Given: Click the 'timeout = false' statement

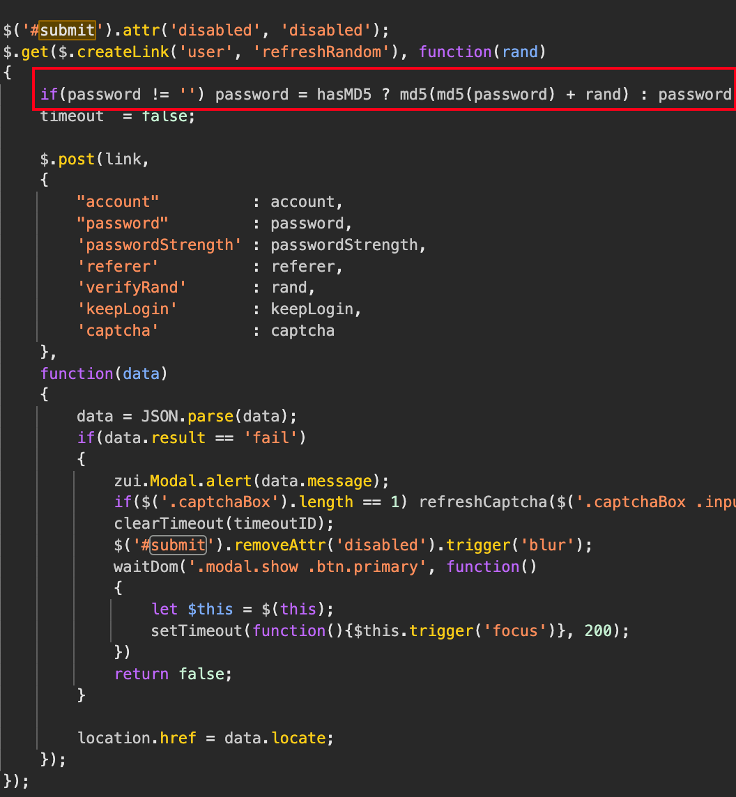Looking at the screenshot, I should coord(118,116).
